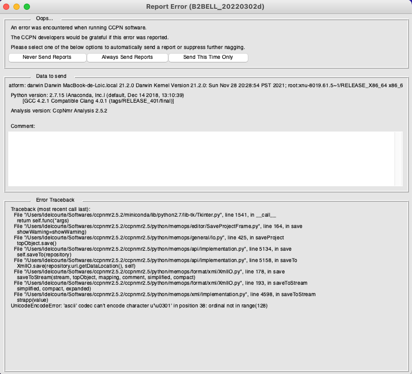Click the Data to send section label
This screenshot has height=374, width=412.
click(x=51, y=76)
